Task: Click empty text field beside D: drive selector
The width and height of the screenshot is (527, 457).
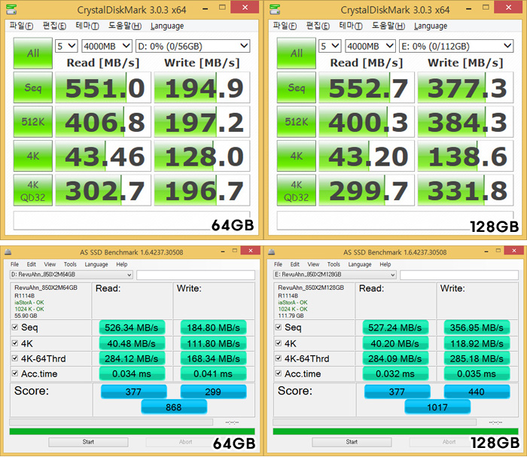Action: (x=196, y=275)
